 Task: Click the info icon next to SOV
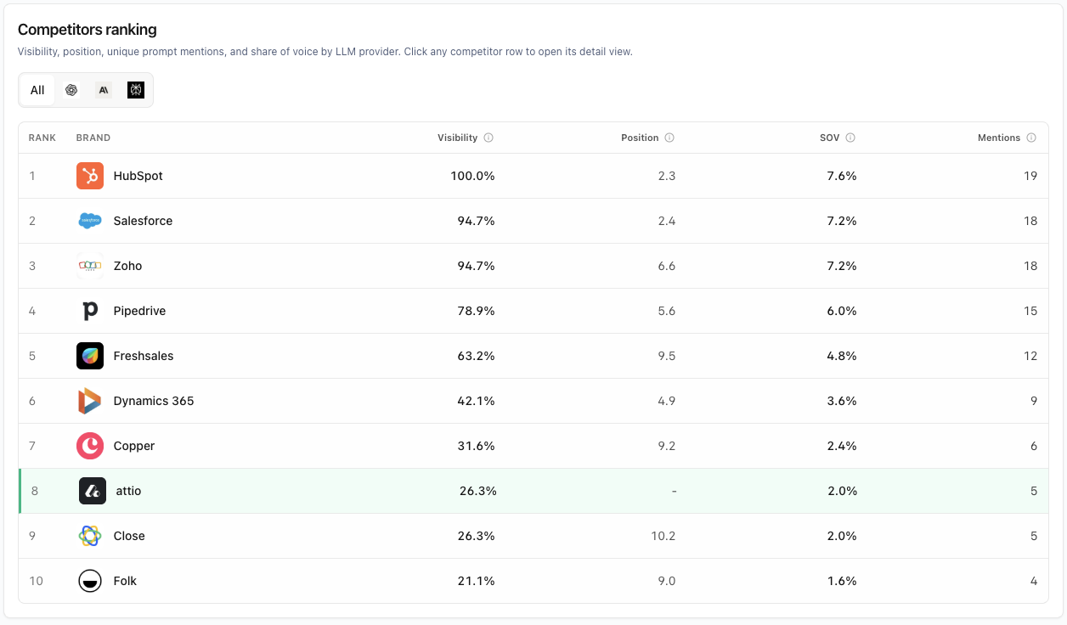pyautogui.click(x=850, y=138)
